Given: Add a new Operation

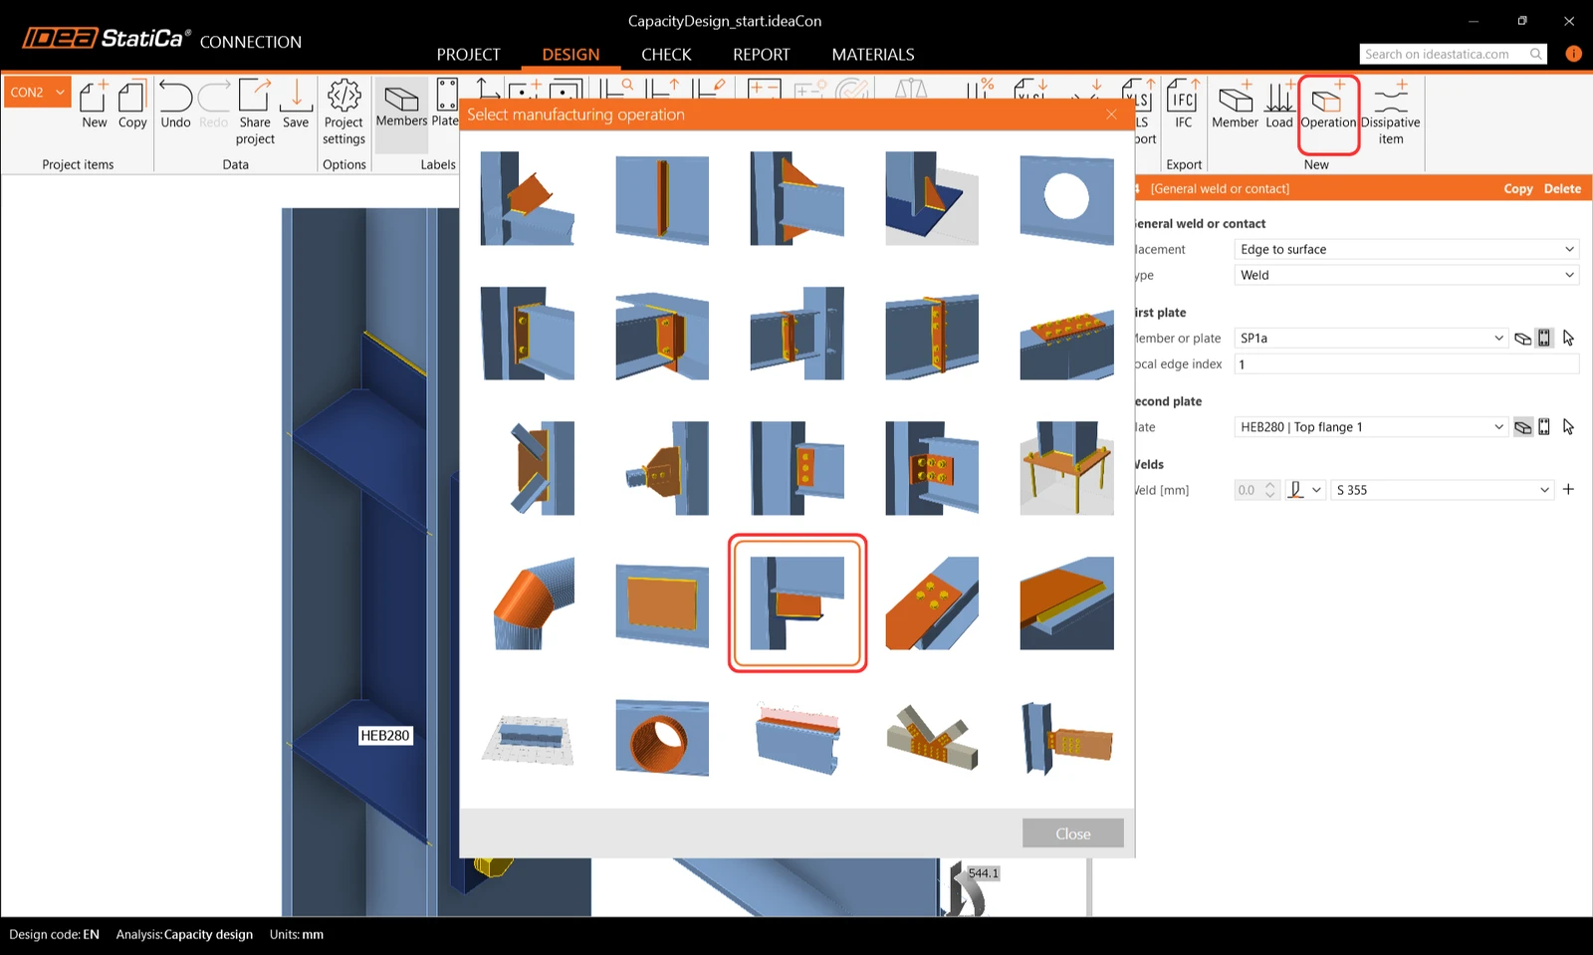Looking at the screenshot, I should 1328,105.
